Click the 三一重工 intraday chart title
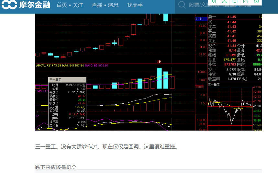The width and height of the screenshot is (278, 173). click(x=214, y=85)
